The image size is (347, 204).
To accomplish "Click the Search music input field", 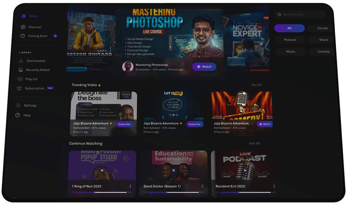I will pos(302,15).
